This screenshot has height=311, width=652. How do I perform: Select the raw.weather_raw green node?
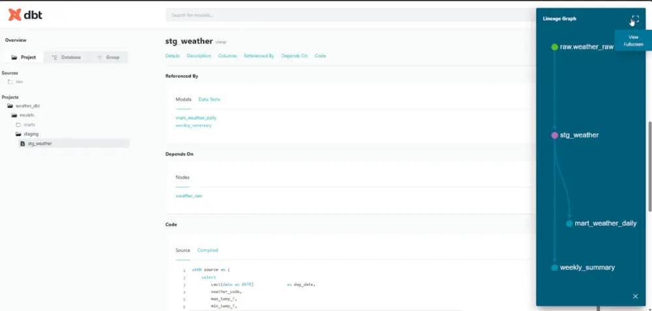(x=554, y=47)
